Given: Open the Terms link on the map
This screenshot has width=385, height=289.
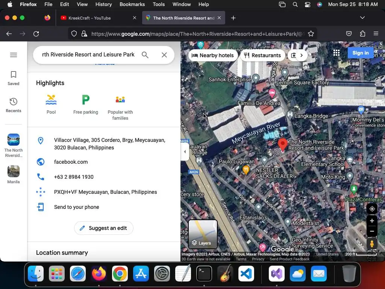Looking at the screenshot, I should (x=241, y=259).
